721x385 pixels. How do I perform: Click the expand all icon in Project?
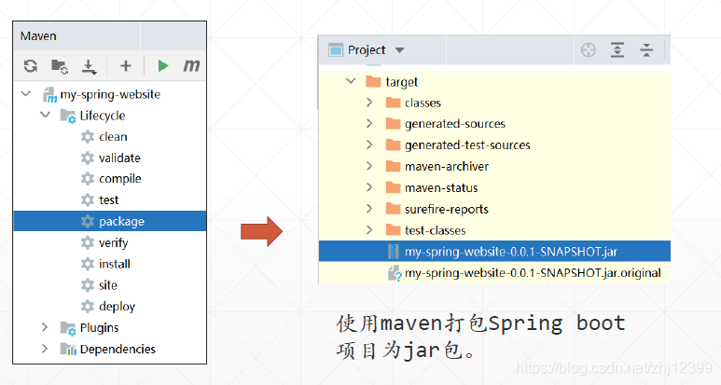617,49
